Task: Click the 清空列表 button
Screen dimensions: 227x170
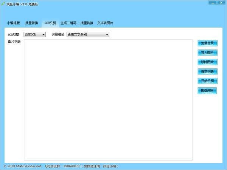Action: coord(207,71)
